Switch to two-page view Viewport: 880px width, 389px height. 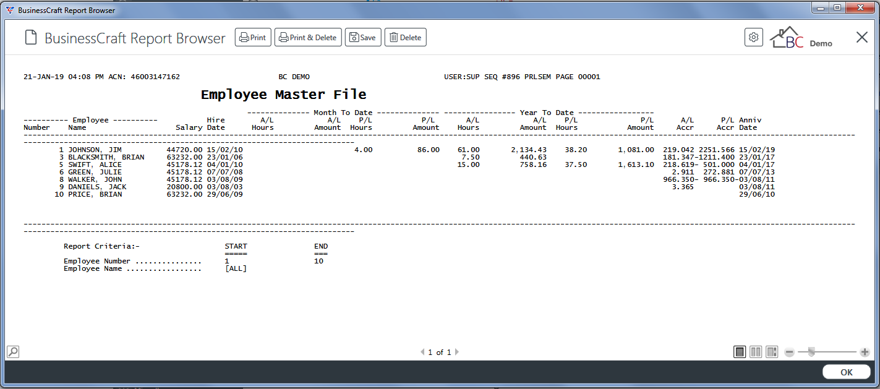(x=756, y=352)
